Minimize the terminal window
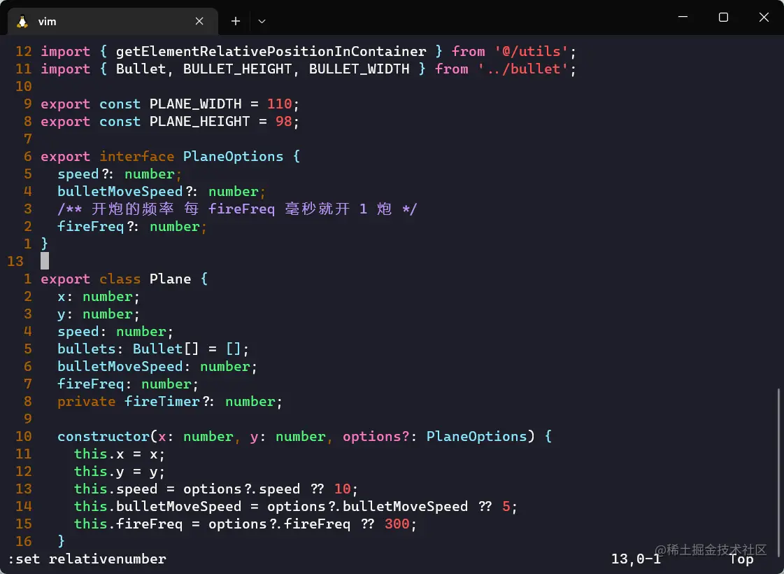The height and width of the screenshot is (574, 784). [683, 17]
